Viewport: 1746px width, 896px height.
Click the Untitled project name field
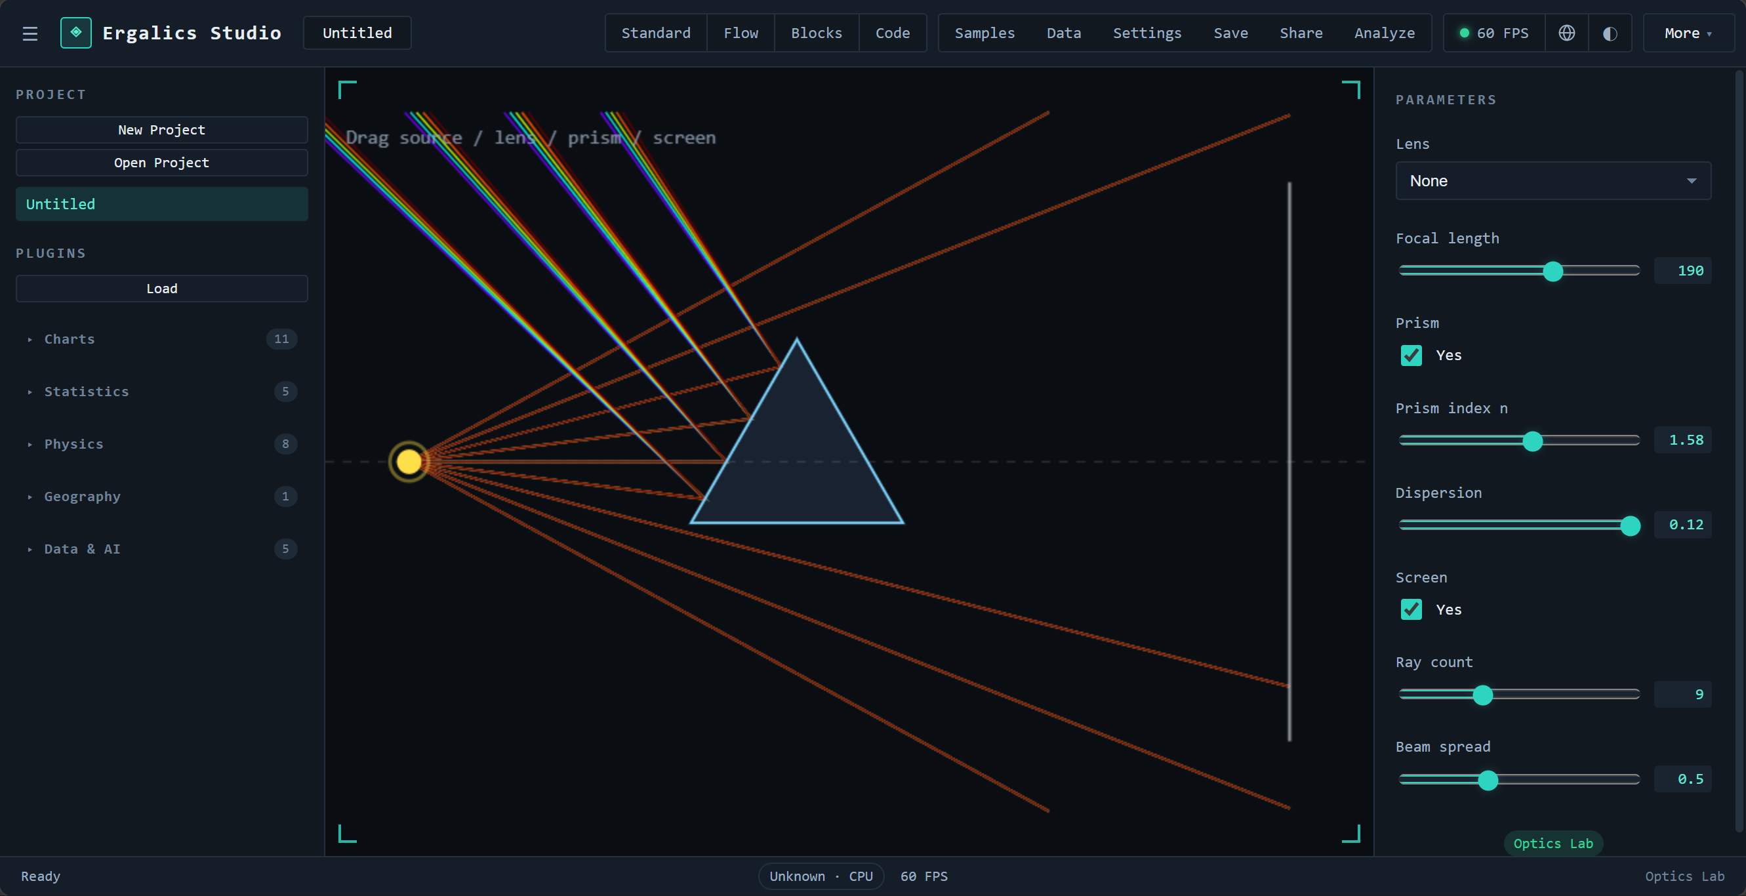tap(357, 33)
